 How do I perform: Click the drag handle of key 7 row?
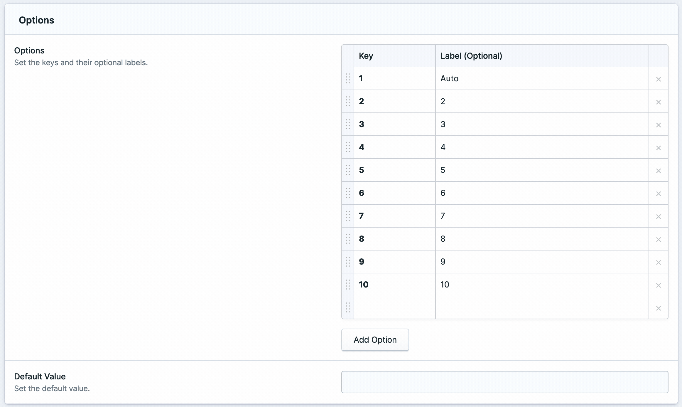pyautogui.click(x=348, y=216)
